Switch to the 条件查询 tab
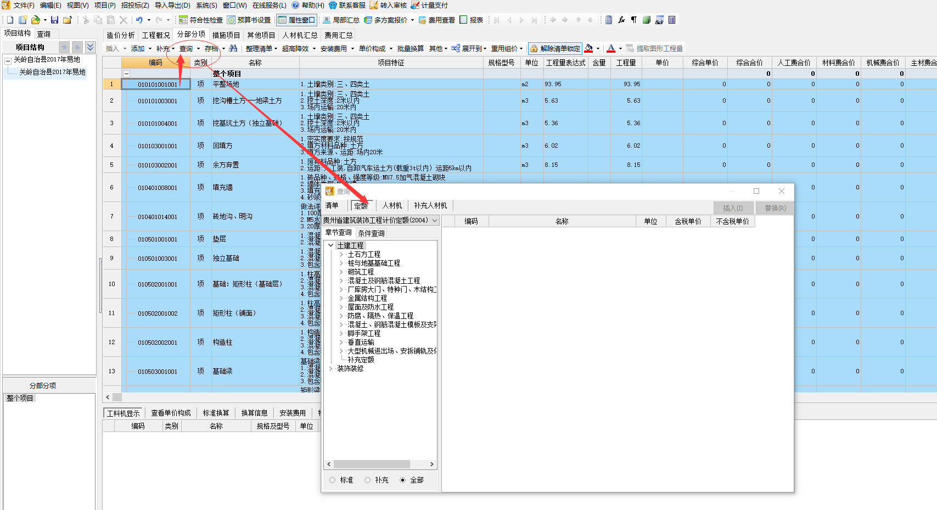 click(x=372, y=233)
